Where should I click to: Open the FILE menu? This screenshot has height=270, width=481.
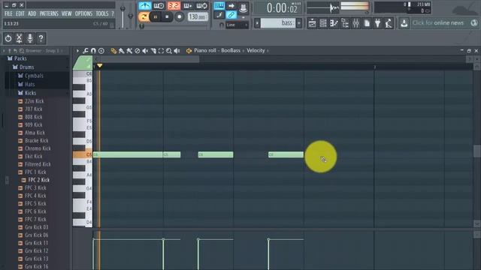pyautogui.click(x=8, y=13)
